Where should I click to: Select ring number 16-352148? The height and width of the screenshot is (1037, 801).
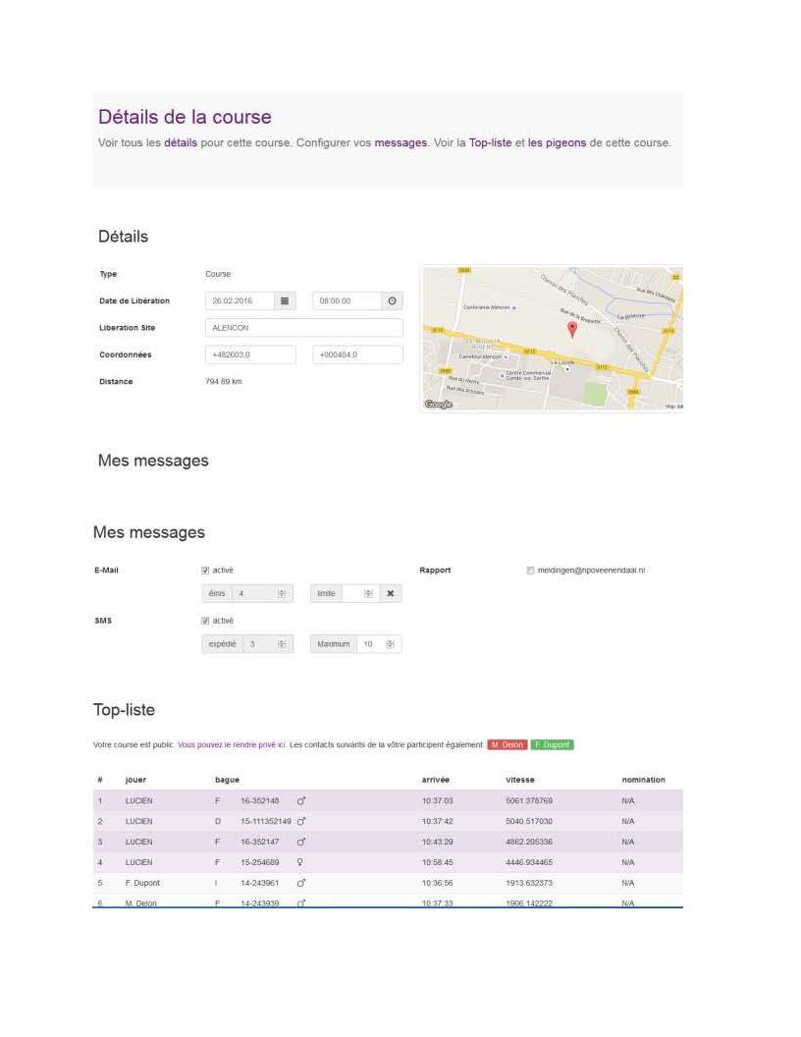[x=260, y=801]
